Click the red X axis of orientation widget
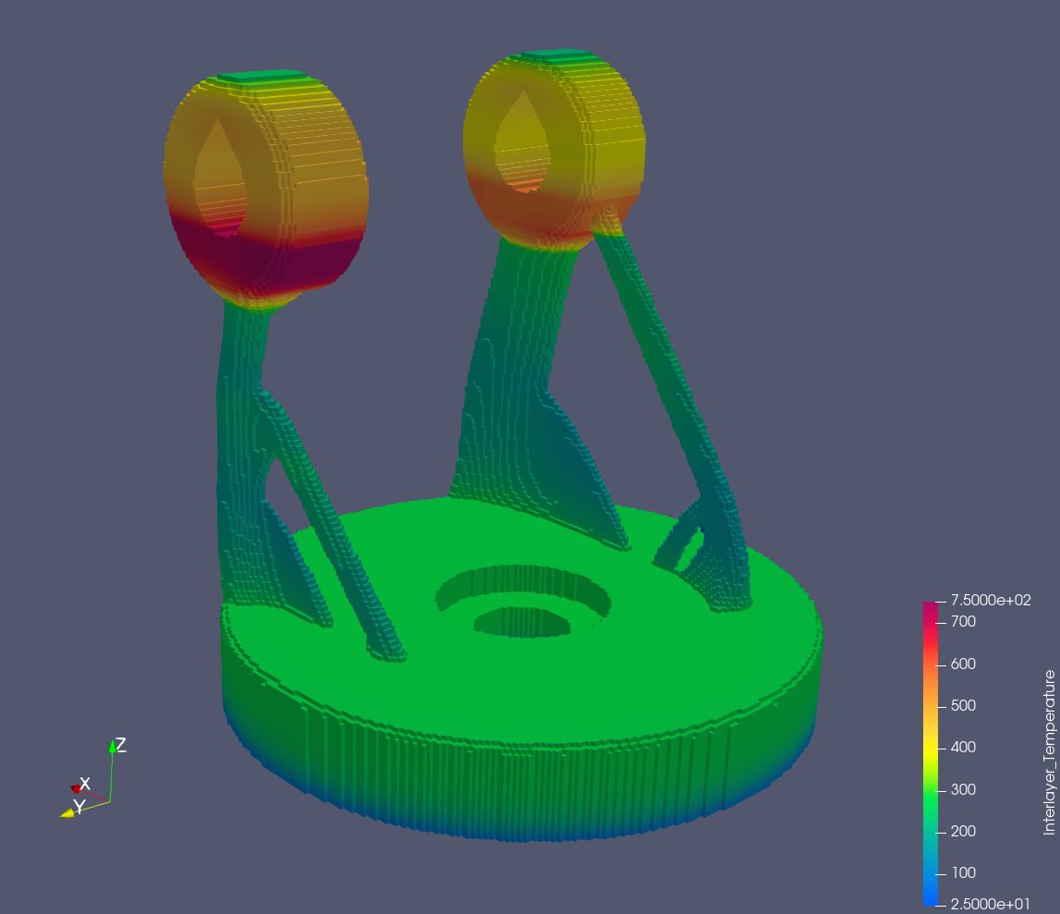1060x914 pixels. pyautogui.click(x=90, y=794)
